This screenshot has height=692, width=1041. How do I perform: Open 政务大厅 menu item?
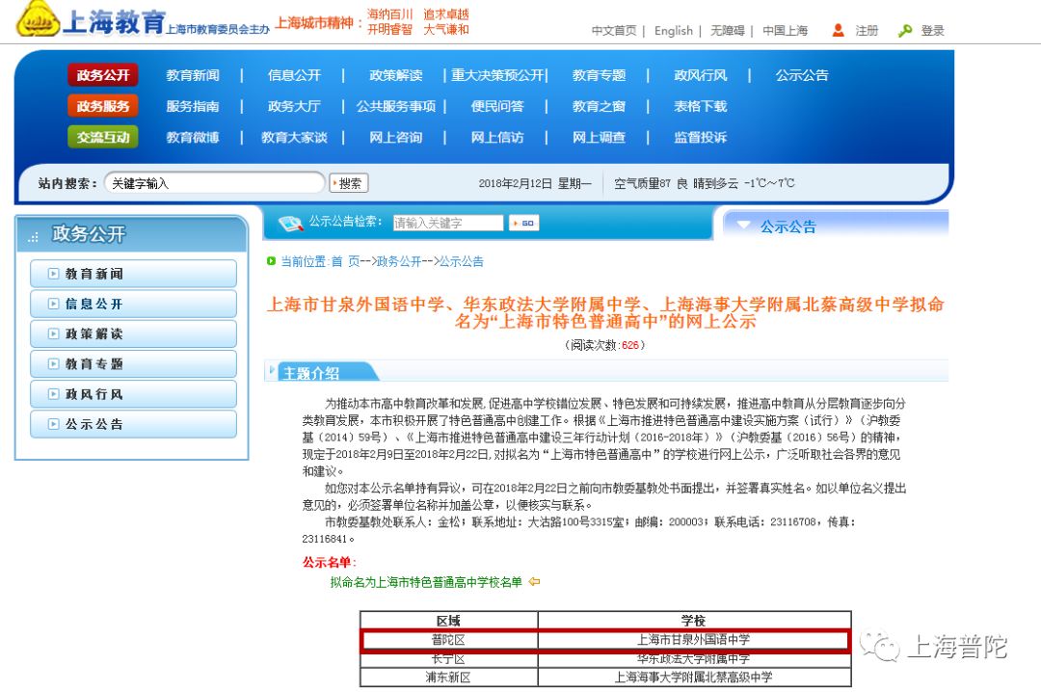pos(294,106)
